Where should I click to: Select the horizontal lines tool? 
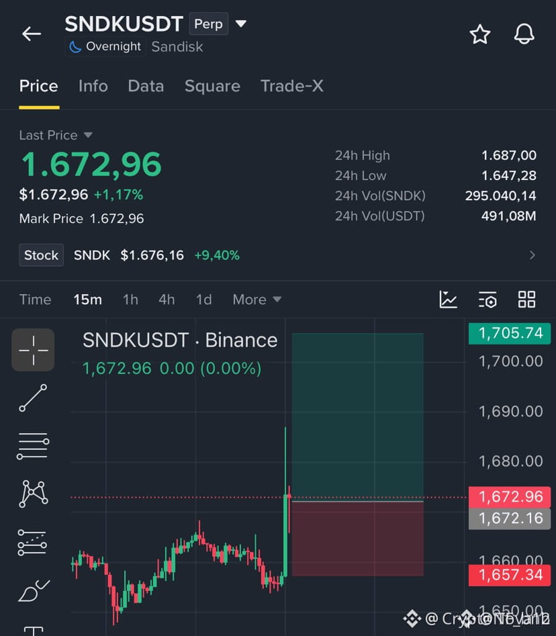[33, 446]
